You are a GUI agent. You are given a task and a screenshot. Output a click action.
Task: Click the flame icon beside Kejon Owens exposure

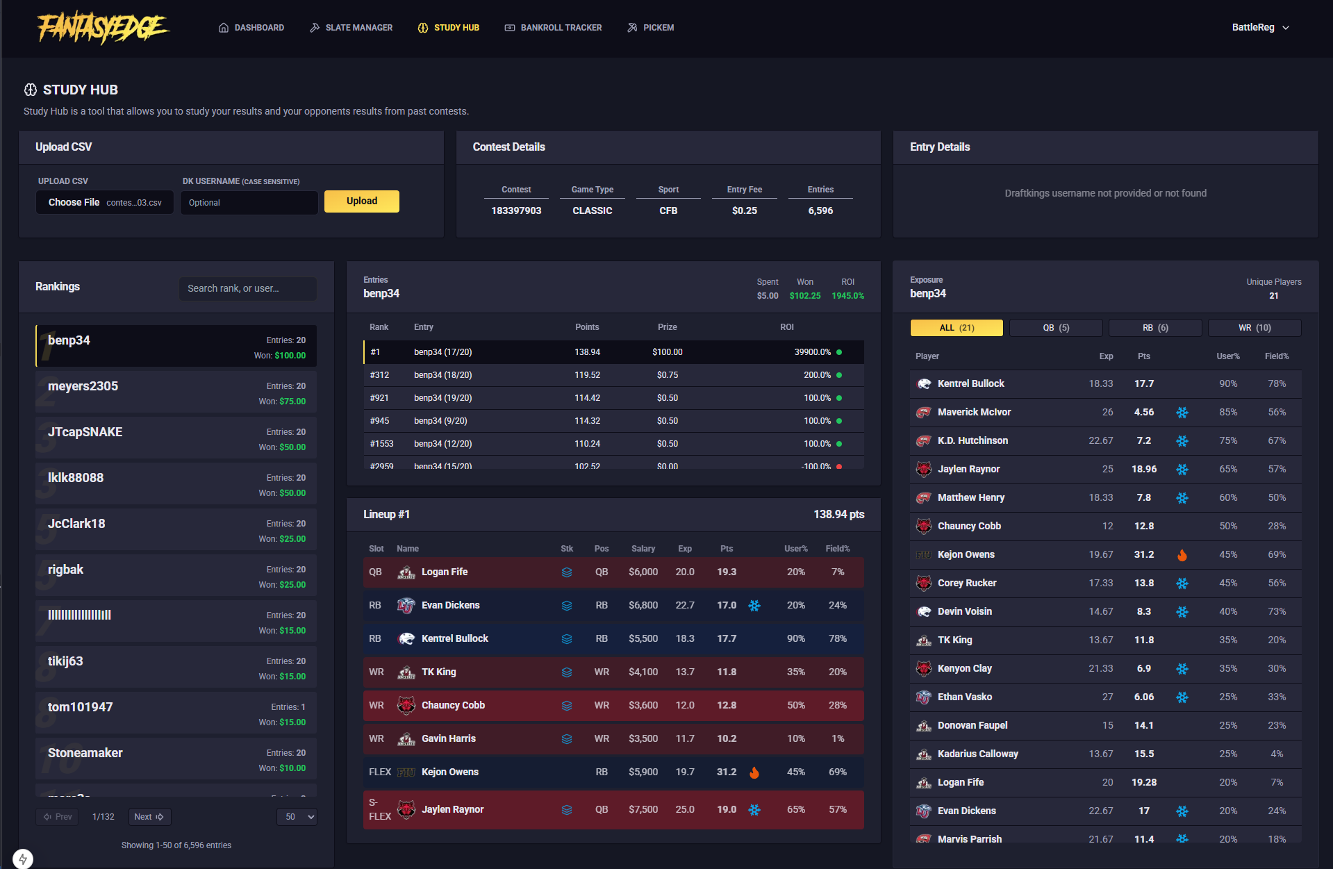(1182, 555)
